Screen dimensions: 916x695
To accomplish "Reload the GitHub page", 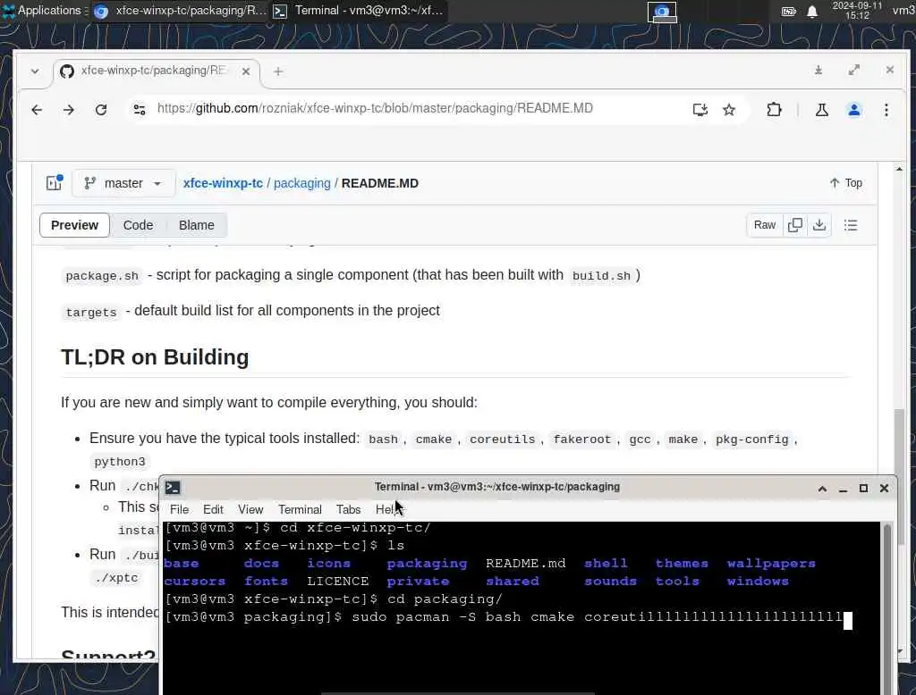I will coord(101,110).
